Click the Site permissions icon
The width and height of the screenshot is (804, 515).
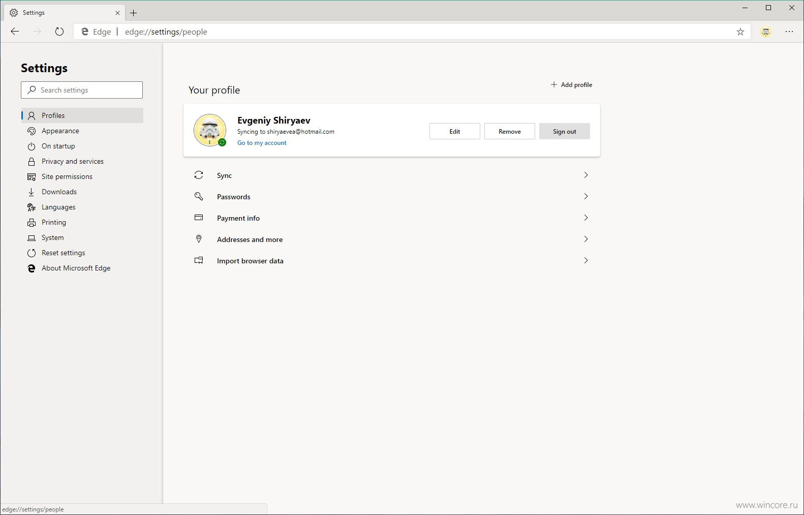pos(32,176)
